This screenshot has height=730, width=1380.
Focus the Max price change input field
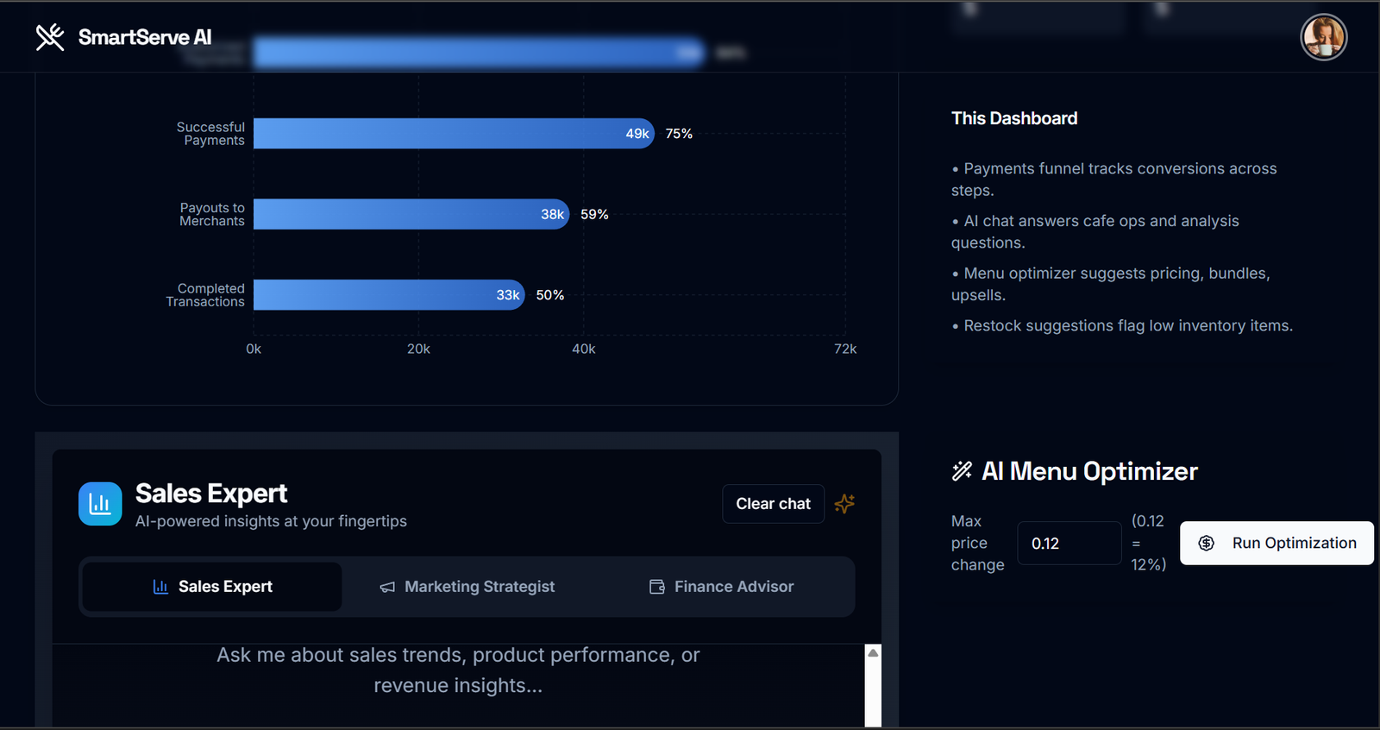click(x=1069, y=544)
